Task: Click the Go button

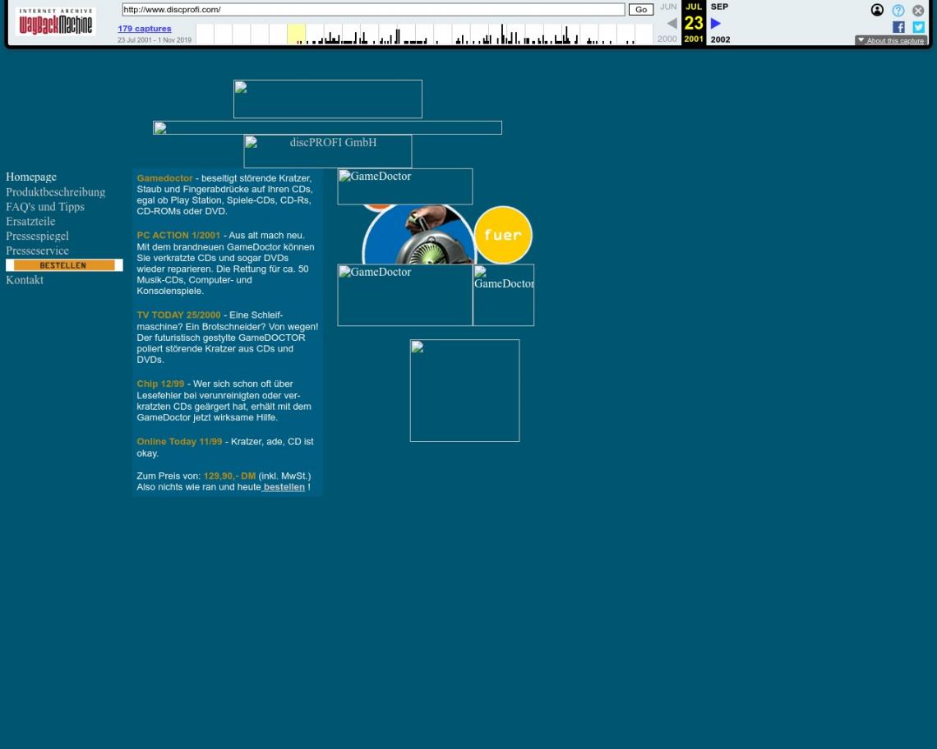Action: click(x=640, y=10)
